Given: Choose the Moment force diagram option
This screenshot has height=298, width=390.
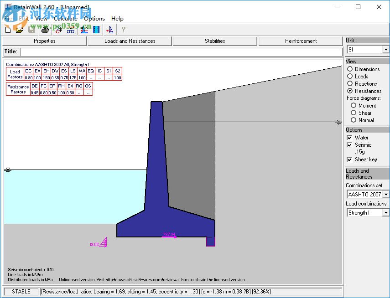Looking at the screenshot, I should point(354,105).
